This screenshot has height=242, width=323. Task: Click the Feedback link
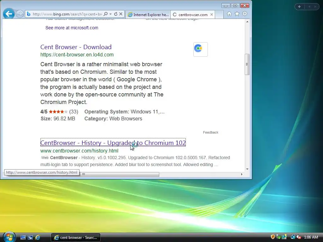[x=210, y=132]
